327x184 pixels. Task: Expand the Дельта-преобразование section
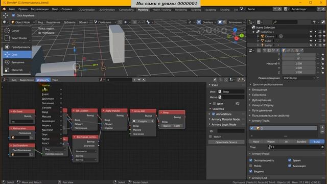(267, 84)
